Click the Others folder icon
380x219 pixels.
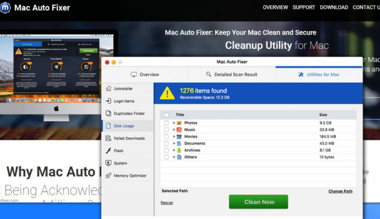point(179,157)
